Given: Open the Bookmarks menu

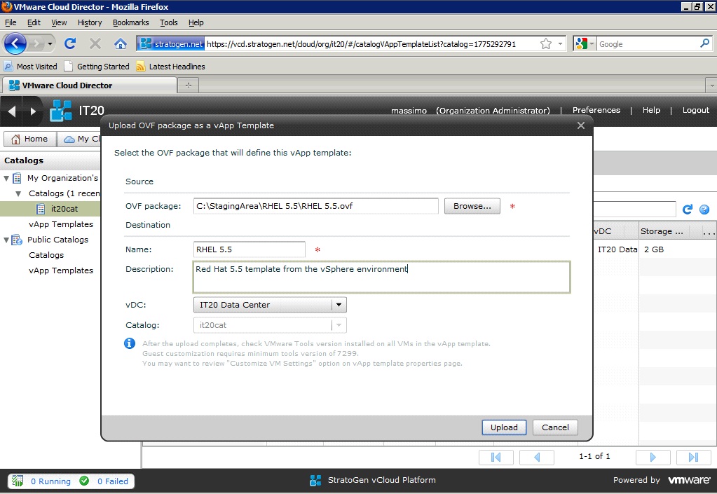Looking at the screenshot, I should point(131,22).
